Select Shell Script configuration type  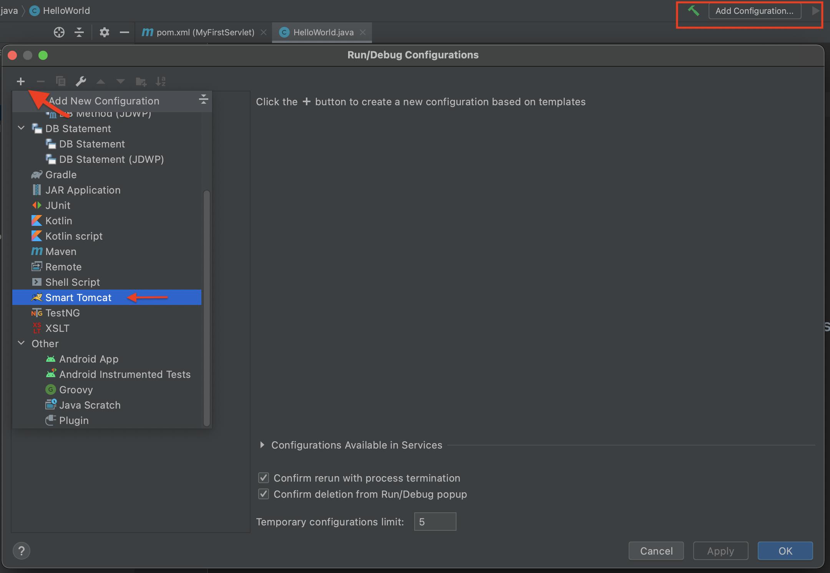107,282
